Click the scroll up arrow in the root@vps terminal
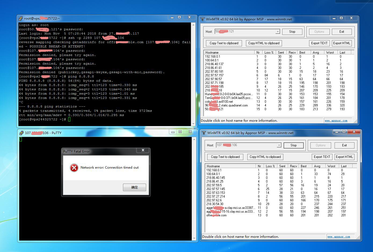Image resolution: width=373 pixels, height=252 pixels. pos(193,25)
